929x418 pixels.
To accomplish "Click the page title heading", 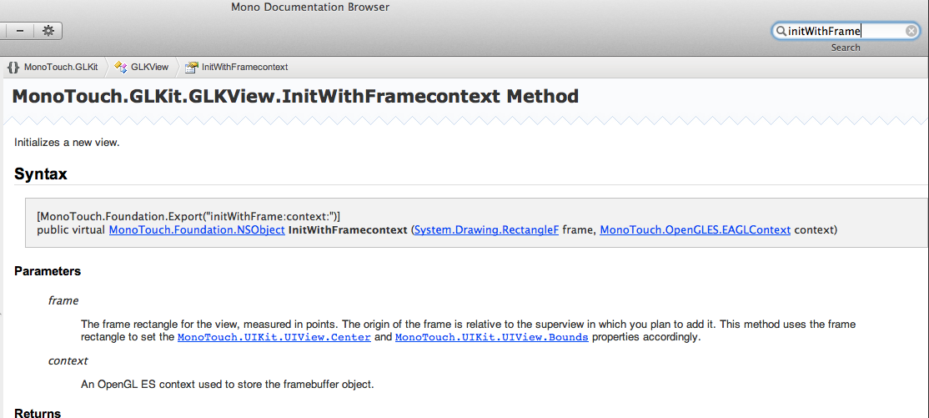I will (x=295, y=96).
